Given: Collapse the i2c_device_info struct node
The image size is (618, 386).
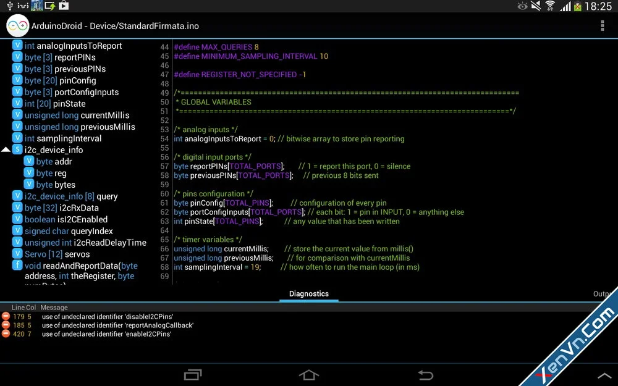Looking at the screenshot, I should coord(6,150).
